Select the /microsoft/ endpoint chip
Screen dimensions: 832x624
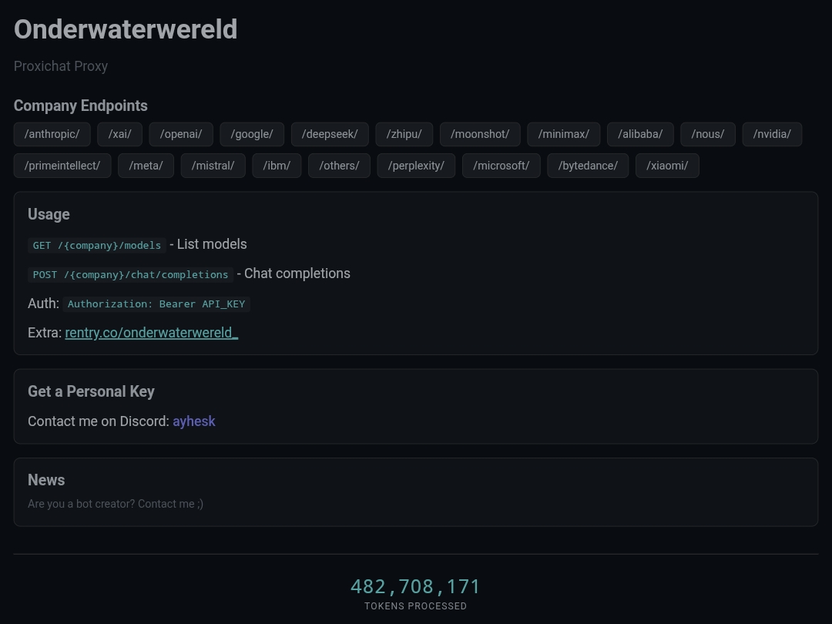click(502, 166)
